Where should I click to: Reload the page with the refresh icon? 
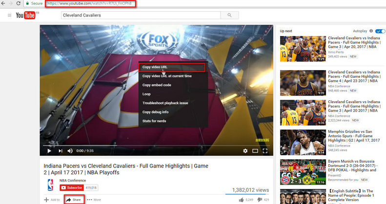click(18, 3)
